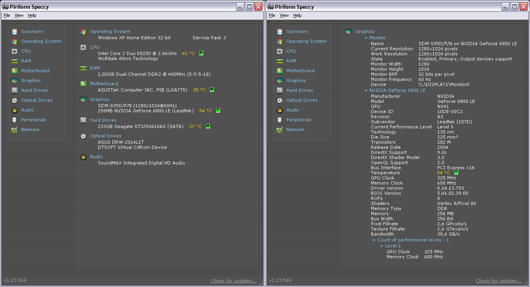The image size is (530, 287).
Task: Click CPU icon beside summary CPU heading
Action: (83, 47)
